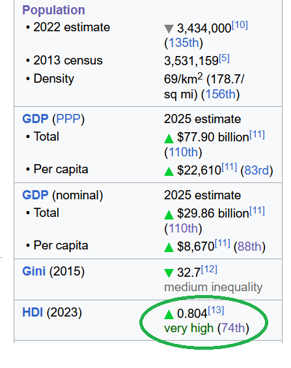
Task: Open the Population heading link
Action: pyautogui.click(x=53, y=10)
